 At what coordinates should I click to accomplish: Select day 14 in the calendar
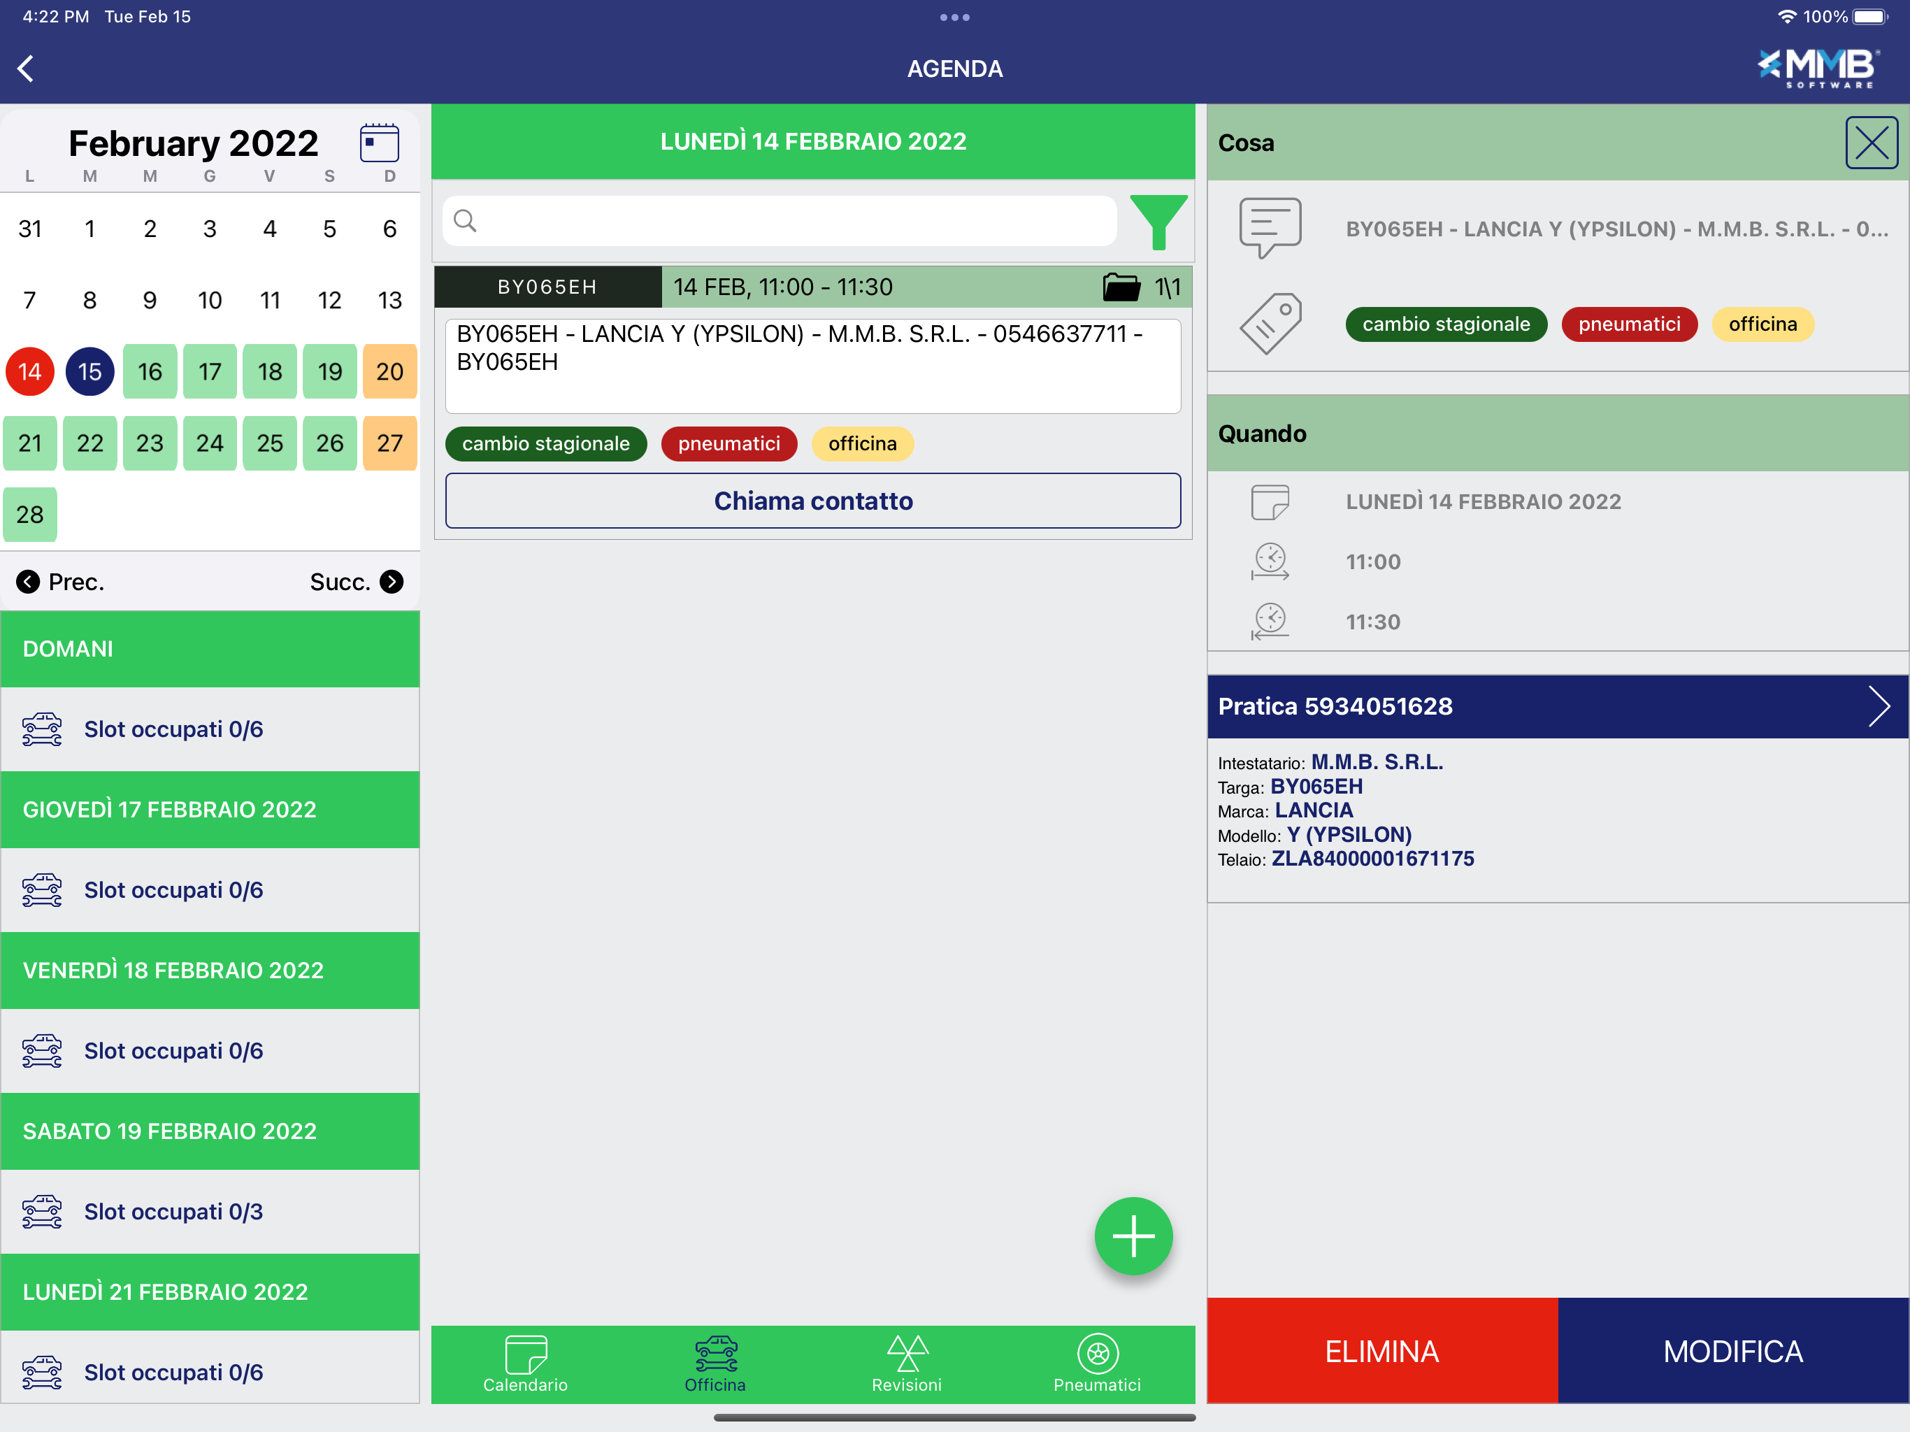(x=30, y=372)
